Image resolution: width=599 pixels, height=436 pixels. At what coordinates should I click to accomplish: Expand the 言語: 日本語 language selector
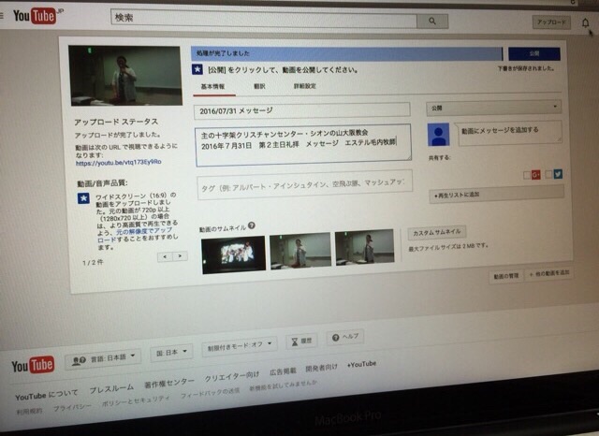point(104,356)
